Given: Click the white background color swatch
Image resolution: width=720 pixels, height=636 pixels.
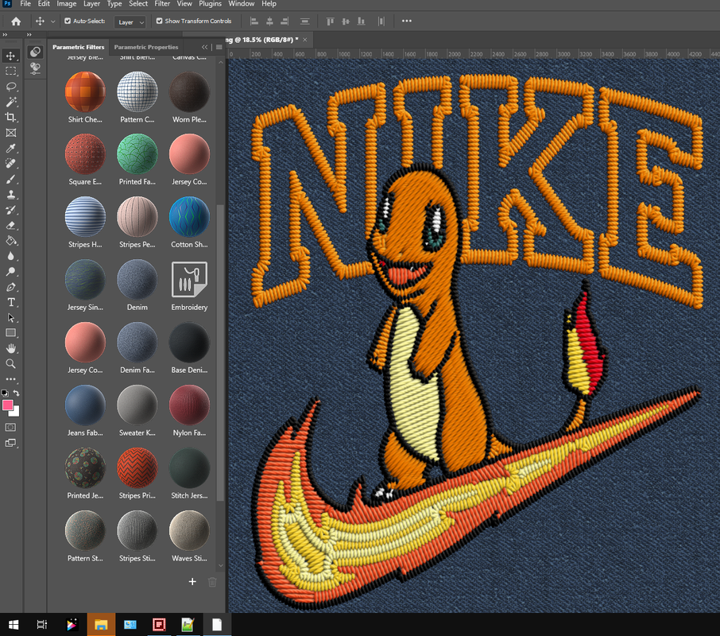Looking at the screenshot, I should click(16, 412).
